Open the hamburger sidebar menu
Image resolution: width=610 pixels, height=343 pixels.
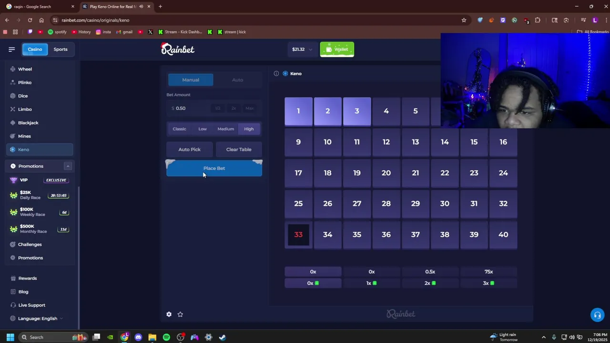[11, 49]
